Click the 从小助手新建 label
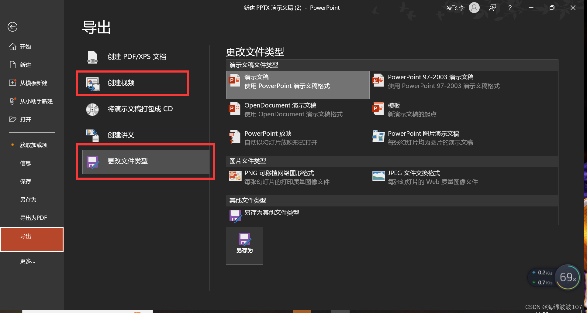This screenshot has height=313, width=587. coord(36,101)
